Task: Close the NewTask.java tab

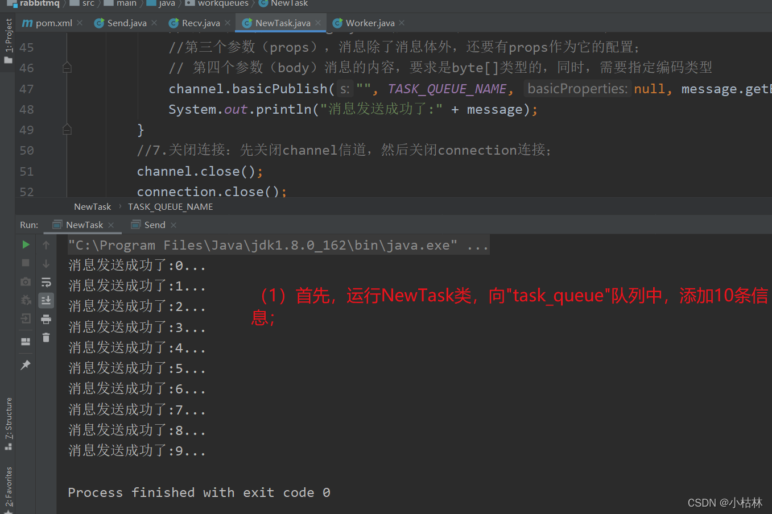Action: pyautogui.click(x=318, y=23)
